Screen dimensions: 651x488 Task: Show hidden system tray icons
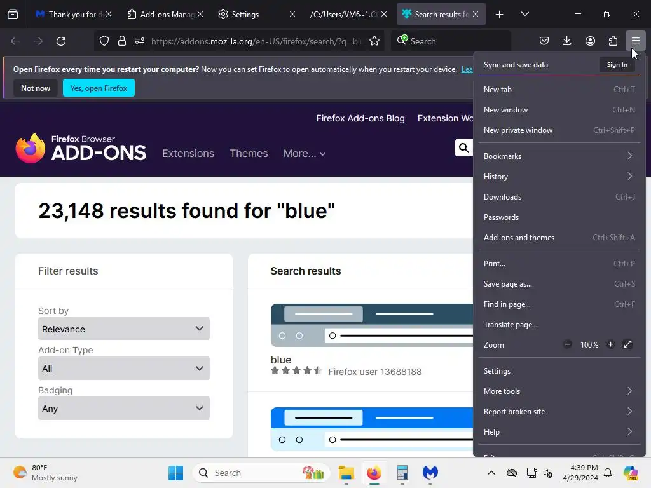point(491,473)
